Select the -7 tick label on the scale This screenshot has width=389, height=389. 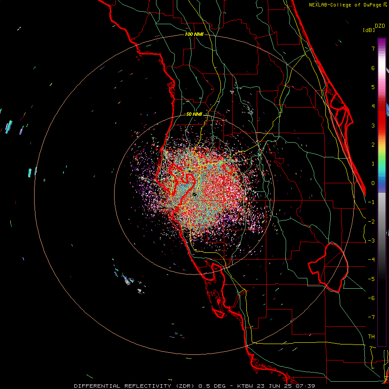tap(371, 317)
